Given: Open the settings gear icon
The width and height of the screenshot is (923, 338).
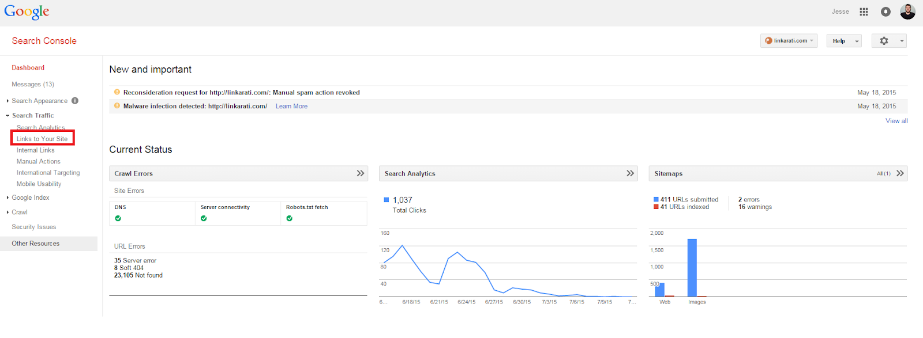Looking at the screenshot, I should (884, 41).
